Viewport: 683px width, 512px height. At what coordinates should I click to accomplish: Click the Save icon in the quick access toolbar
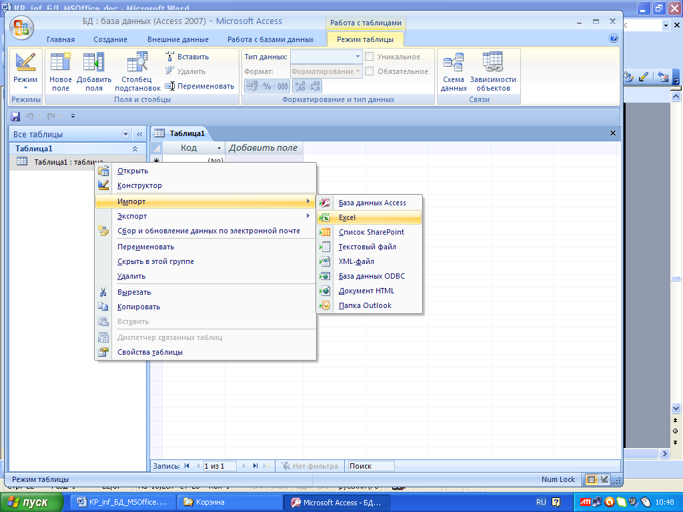coord(16,116)
